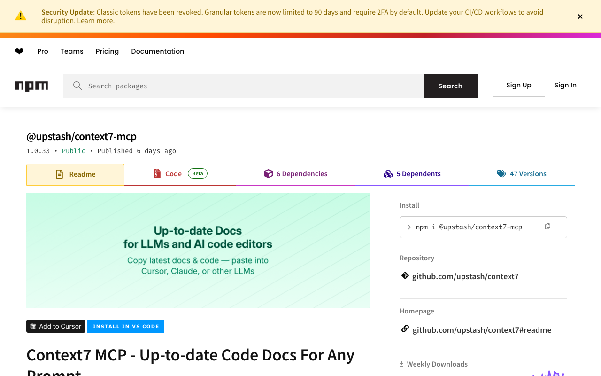Screen dimensions: 601x376
Task: Click the black Search button
Action: pos(450,86)
